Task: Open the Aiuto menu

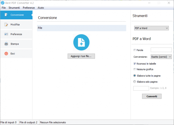Action: point(41,8)
